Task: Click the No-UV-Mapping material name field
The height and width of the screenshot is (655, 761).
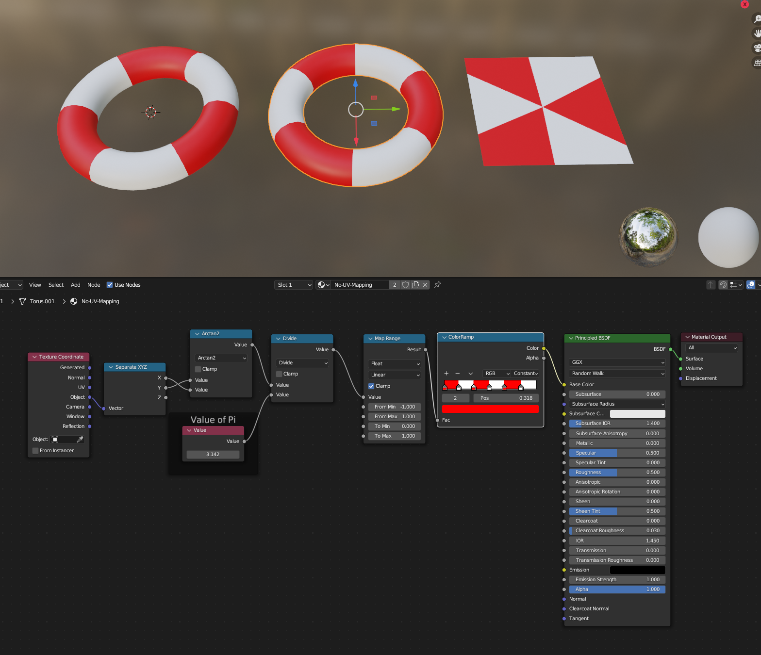Action: coord(360,285)
